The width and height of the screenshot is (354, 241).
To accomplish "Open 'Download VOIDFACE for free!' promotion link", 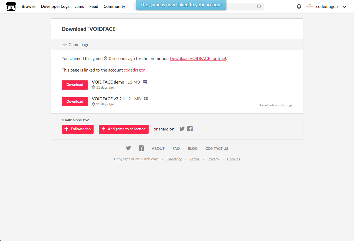I will [x=198, y=59].
